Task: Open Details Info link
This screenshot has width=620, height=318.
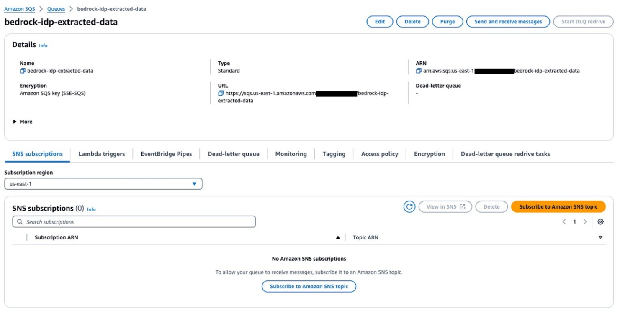Action: click(x=43, y=46)
